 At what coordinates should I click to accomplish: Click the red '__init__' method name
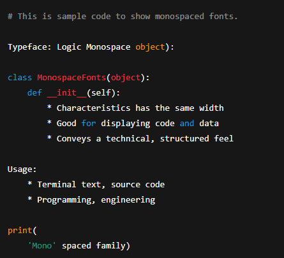coord(67,93)
